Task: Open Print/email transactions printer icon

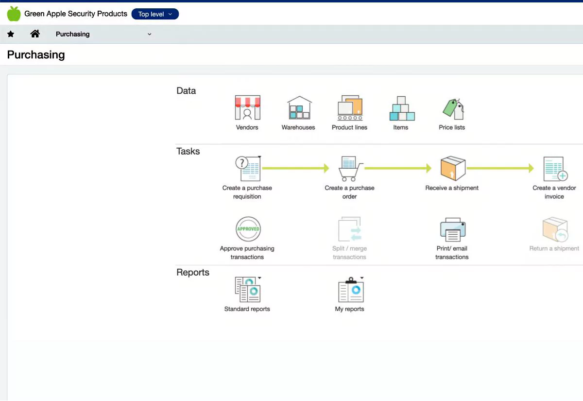Action: click(x=452, y=229)
